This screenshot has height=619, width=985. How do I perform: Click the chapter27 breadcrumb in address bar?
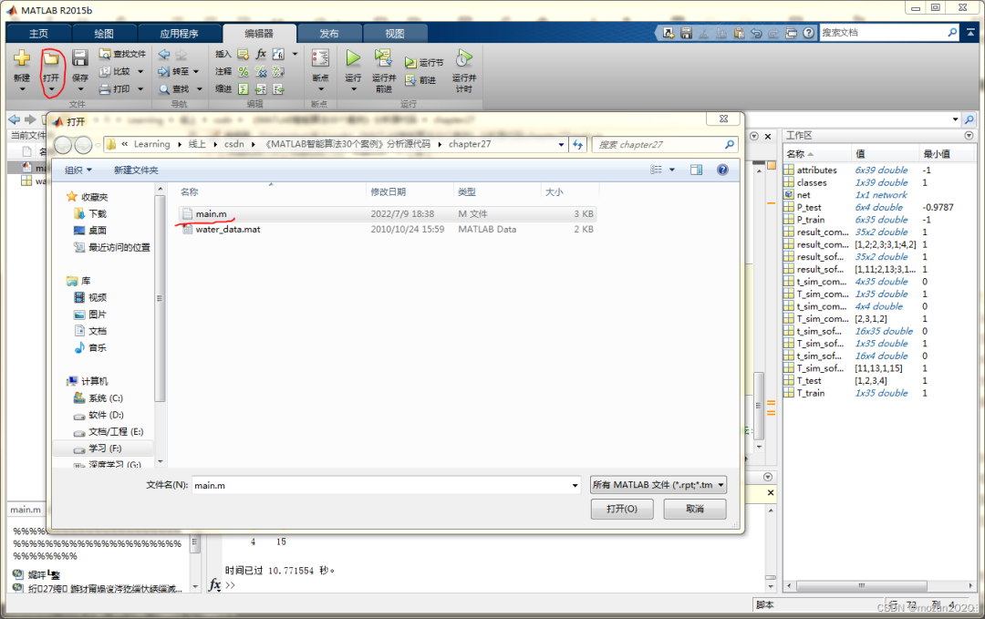(470, 144)
